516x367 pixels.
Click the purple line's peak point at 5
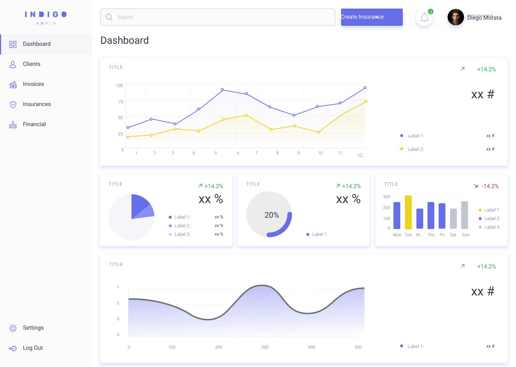tap(223, 90)
